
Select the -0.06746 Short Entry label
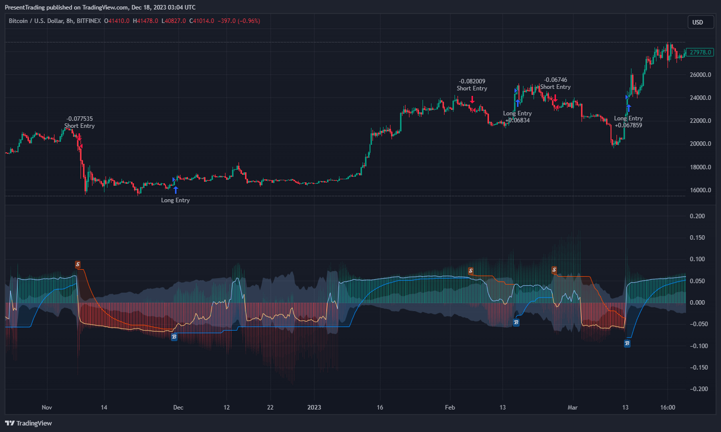tap(555, 83)
